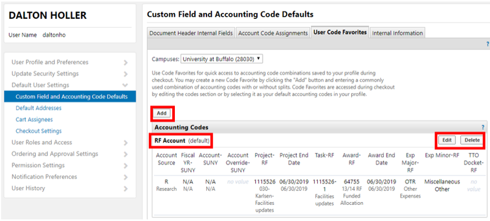Switch to Document Header Internal Fields tab

pyautogui.click(x=191, y=33)
